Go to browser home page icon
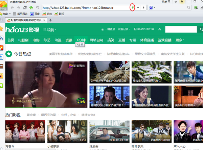 pyautogui.click(x=31, y=7)
